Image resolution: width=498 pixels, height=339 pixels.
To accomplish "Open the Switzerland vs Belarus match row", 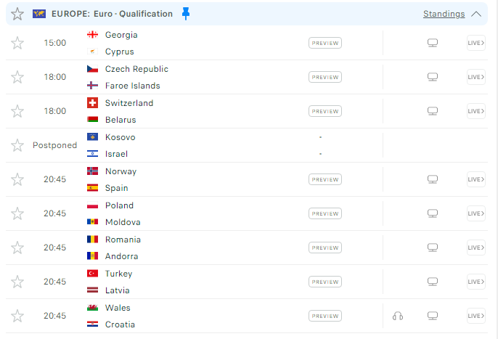I will (x=247, y=111).
